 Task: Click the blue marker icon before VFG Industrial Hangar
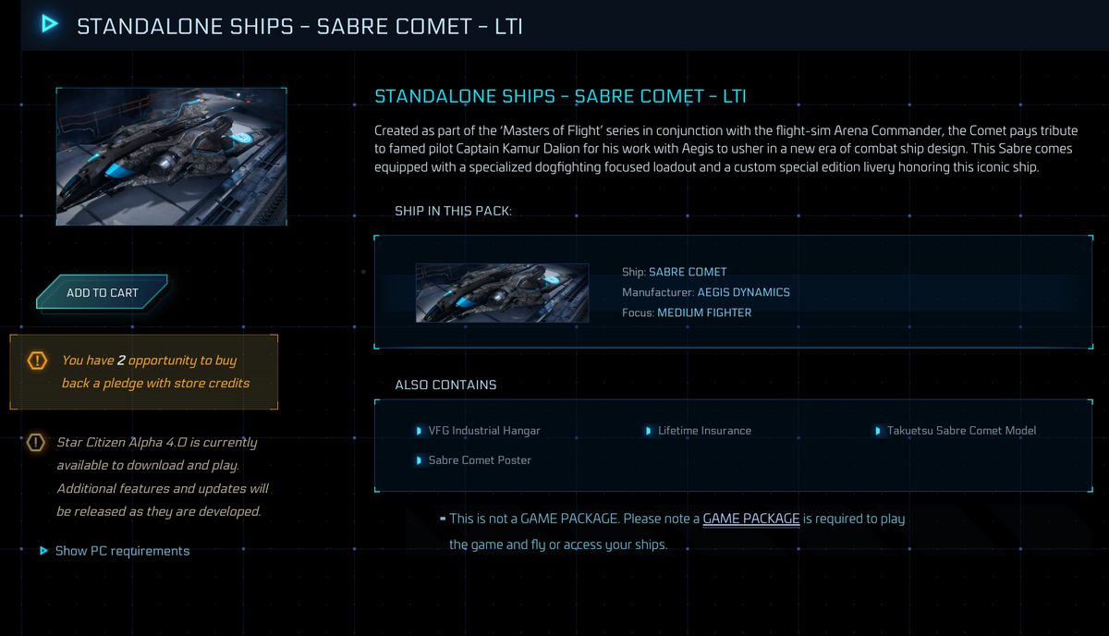tap(420, 430)
